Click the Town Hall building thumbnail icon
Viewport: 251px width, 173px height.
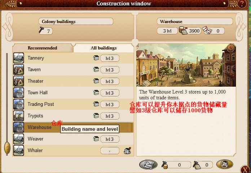18,93
